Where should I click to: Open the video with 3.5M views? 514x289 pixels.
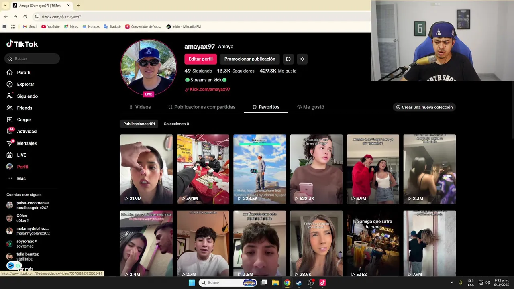tap(259, 243)
